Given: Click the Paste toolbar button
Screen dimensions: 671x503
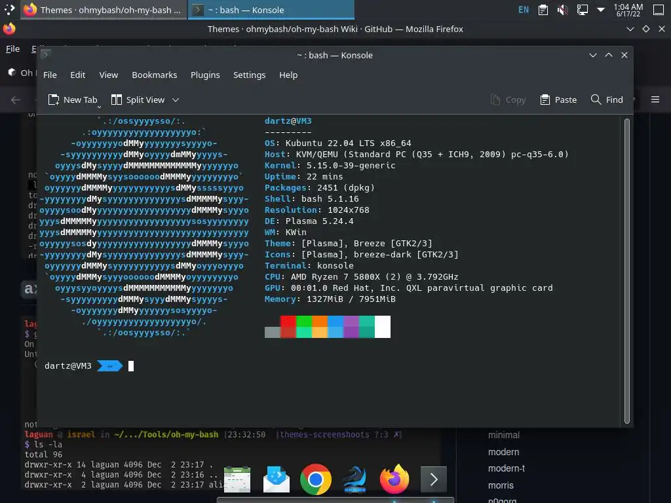Looking at the screenshot, I should click(x=558, y=100).
